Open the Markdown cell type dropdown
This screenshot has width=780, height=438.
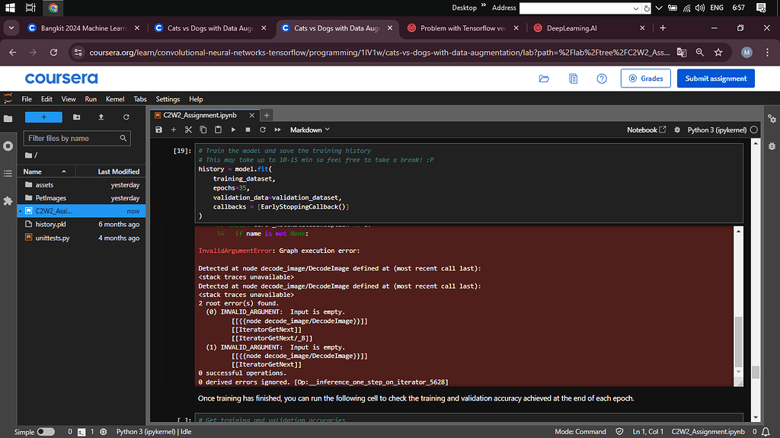311,130
